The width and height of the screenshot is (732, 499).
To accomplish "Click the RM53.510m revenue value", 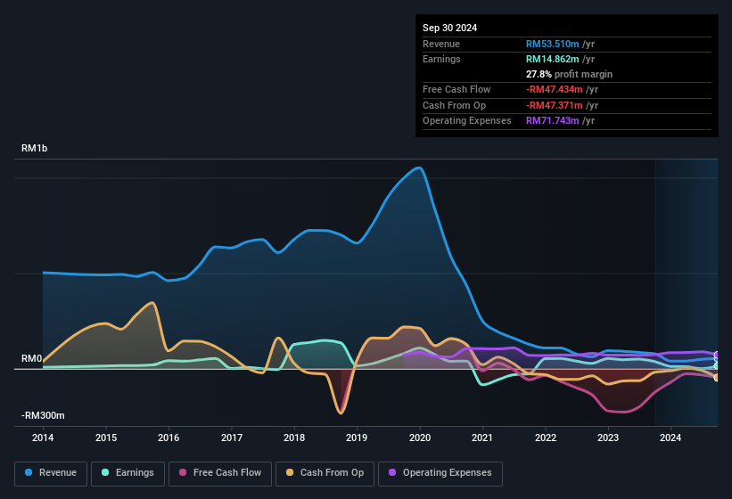I will point(552,44).
